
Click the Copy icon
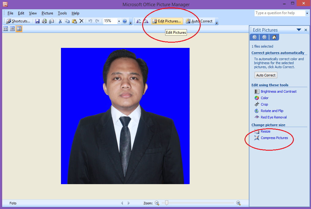67,21
